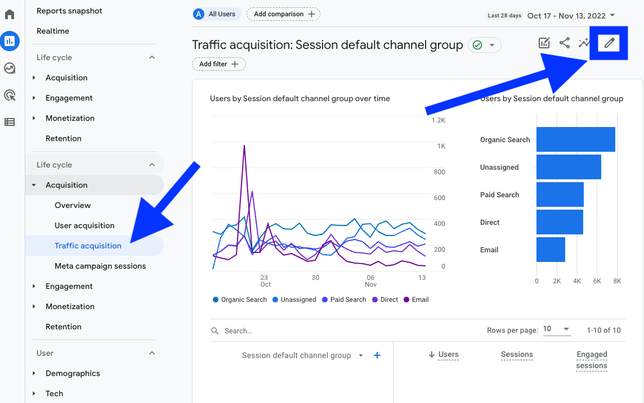
Task: Toggle the Paid Search legend series
Action: point(344,300)
